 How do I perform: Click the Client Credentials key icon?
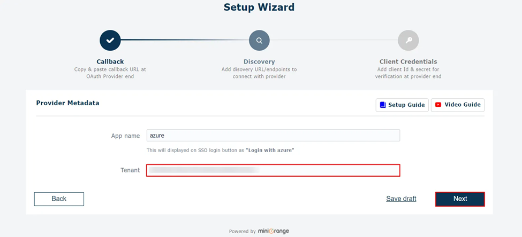[x=408, y=41]
